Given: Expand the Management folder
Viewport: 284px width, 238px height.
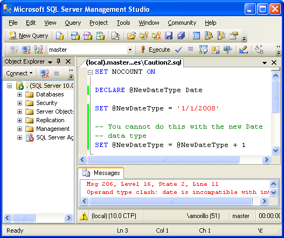Looking at the screenshot, I should click(x=19, y=129).
